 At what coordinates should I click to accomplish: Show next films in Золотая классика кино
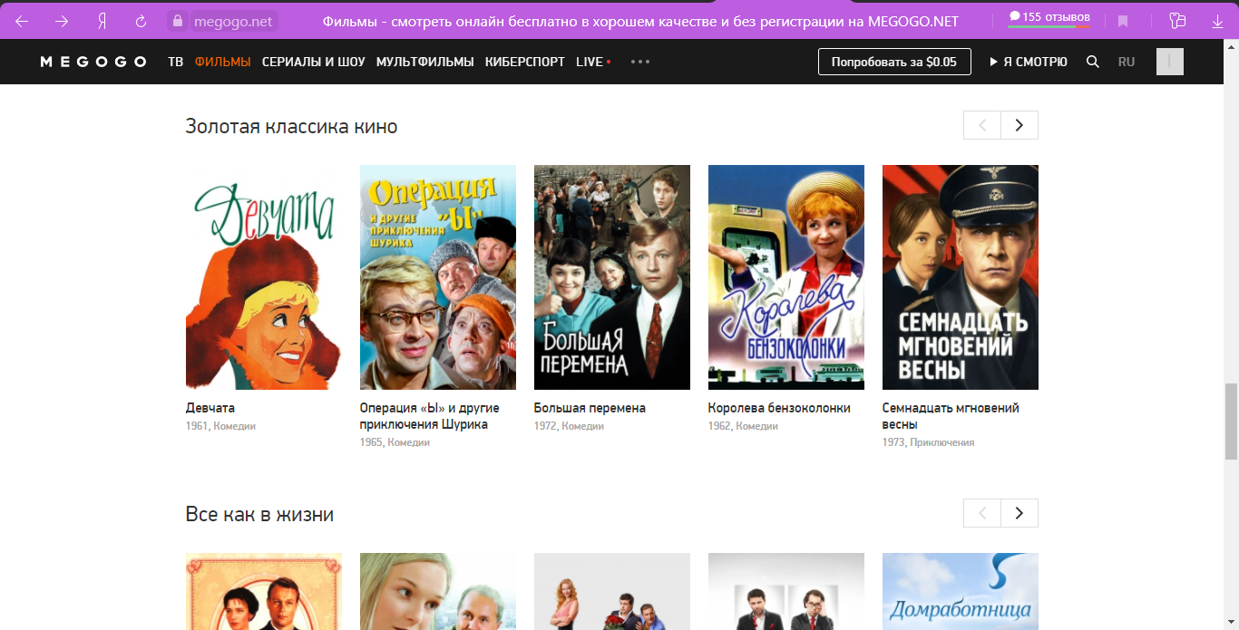[1019, 125]
